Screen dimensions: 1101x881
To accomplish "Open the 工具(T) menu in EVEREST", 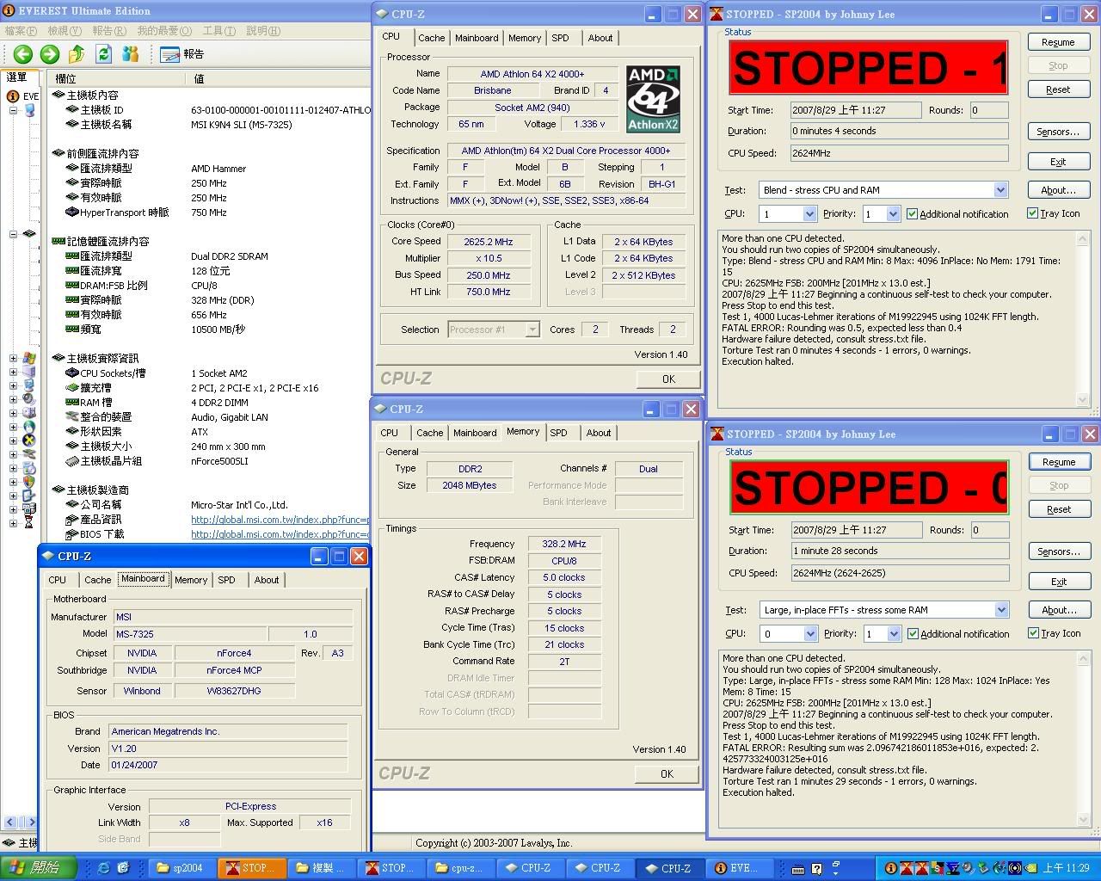I will coord(218,31).
